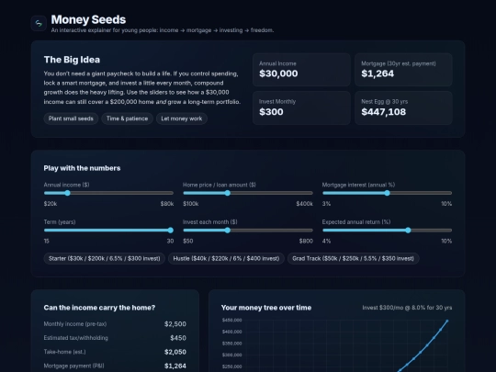Click the Mortgage $1,264 summary card
The width and height of the screenshot is (496, 372).
403,70
